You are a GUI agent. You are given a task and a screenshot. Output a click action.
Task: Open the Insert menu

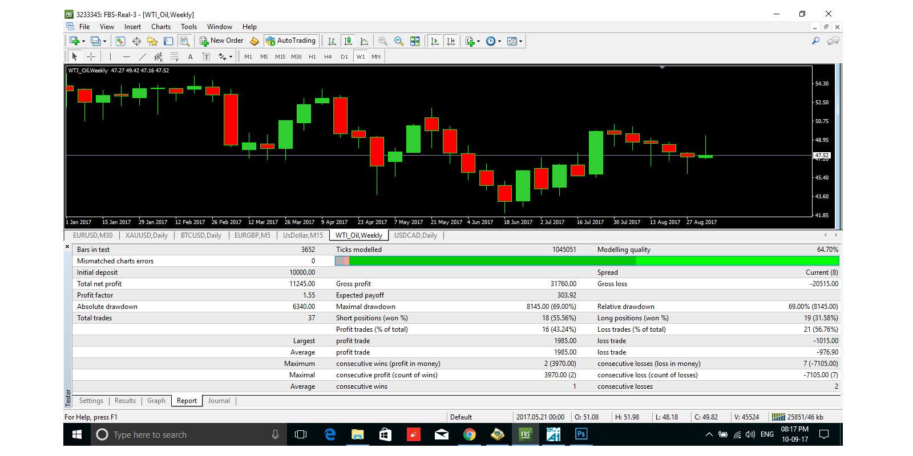tap(132, 27)
